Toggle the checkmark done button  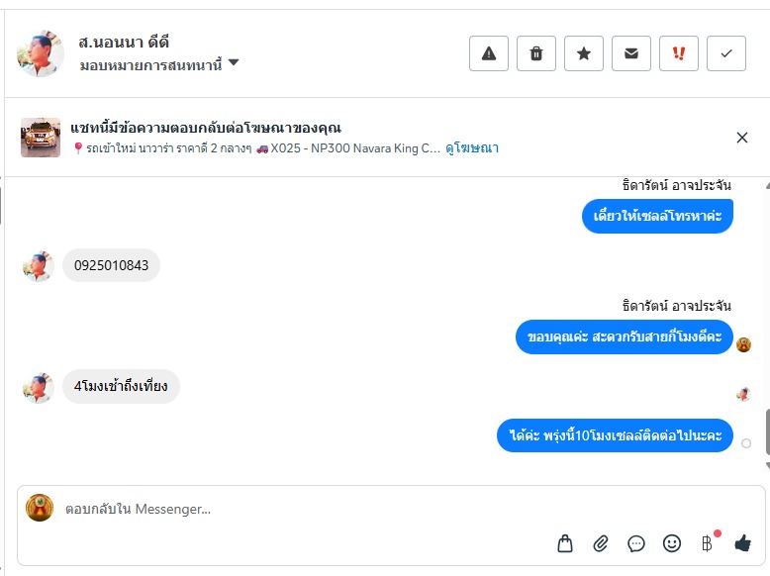726,53
